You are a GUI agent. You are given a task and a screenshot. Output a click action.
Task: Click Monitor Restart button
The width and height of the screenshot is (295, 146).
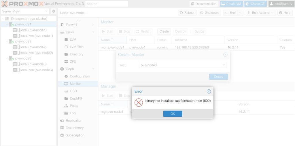point(143,31)
